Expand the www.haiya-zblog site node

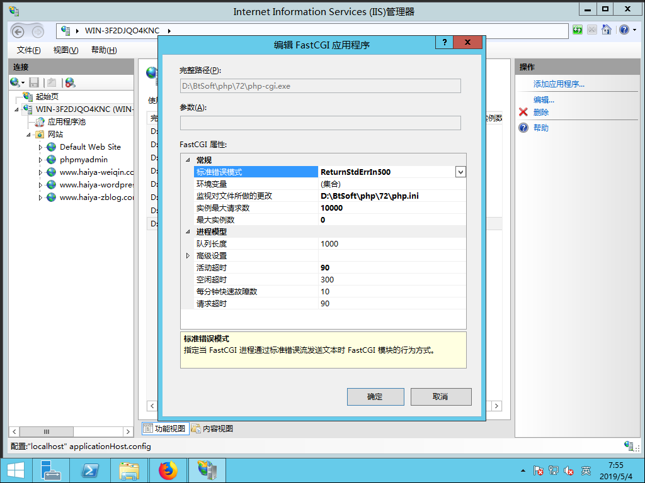coord(40,197)
